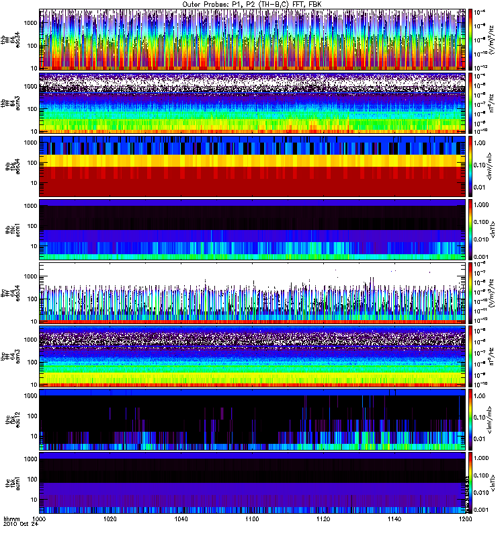The height and width of the screenshot is (538, 504).
Task: Click the "thc fbk edc12" y-axis label
Action: point(13,420)
